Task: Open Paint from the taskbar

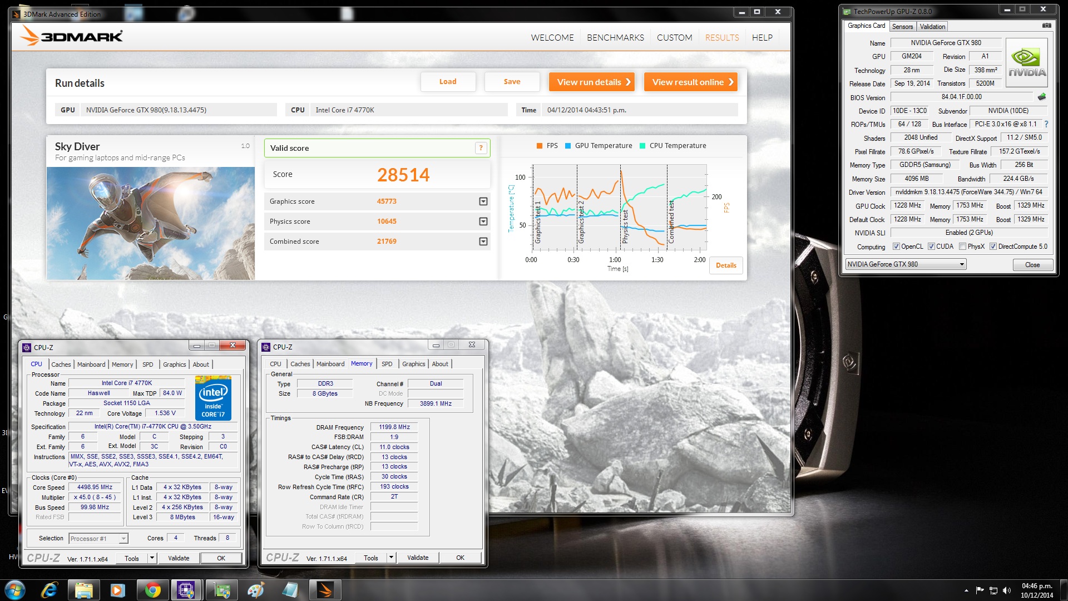Action: [x=255, y=590]
